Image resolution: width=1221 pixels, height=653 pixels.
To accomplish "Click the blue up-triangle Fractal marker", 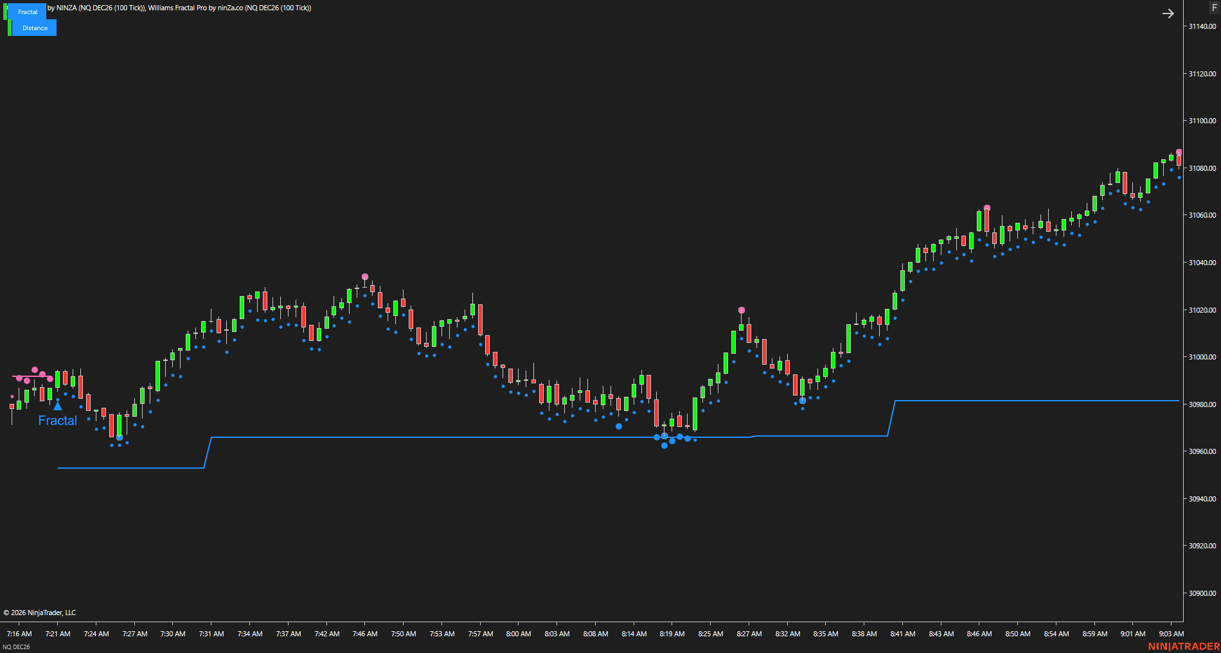I will pos(58,406).
